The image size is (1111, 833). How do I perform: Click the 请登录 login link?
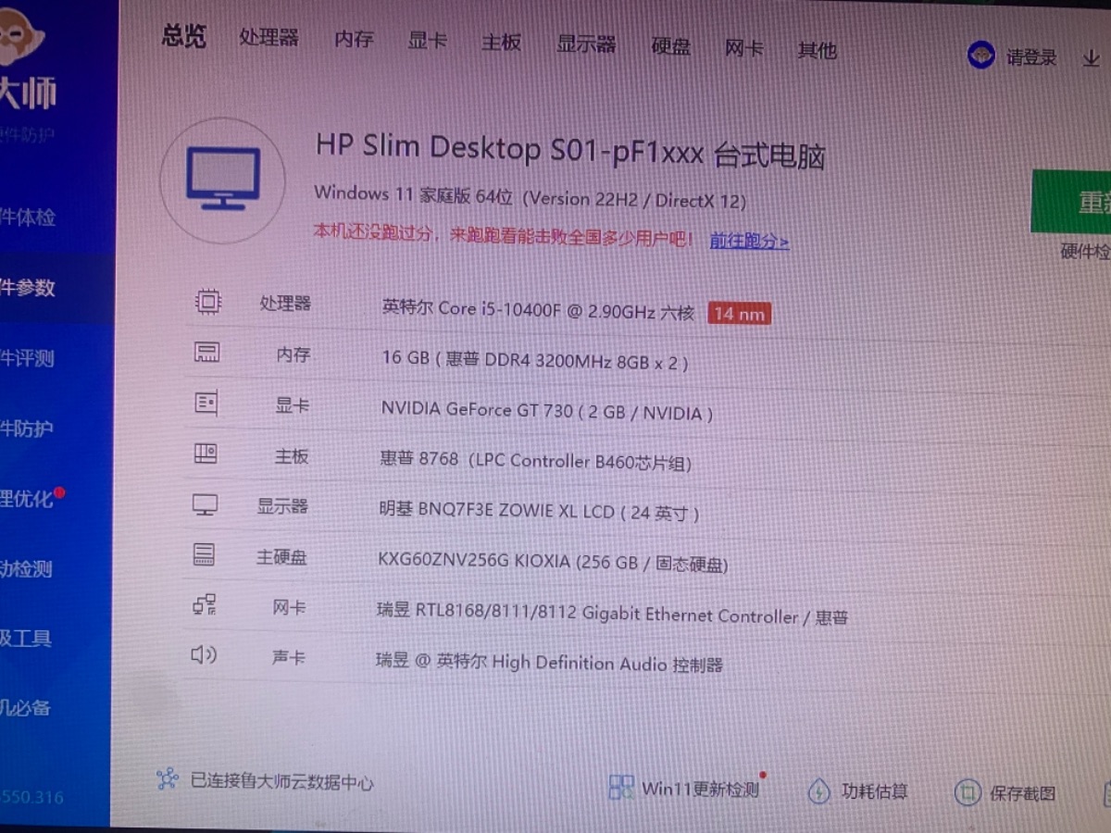click(1031, 57)
